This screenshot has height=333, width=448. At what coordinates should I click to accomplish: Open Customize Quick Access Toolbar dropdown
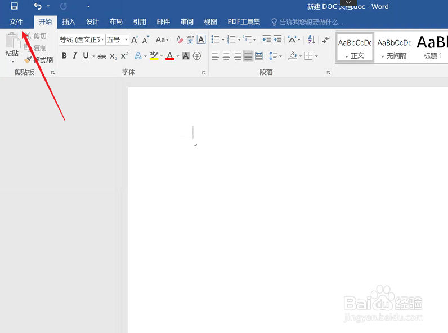pos(88,6)
